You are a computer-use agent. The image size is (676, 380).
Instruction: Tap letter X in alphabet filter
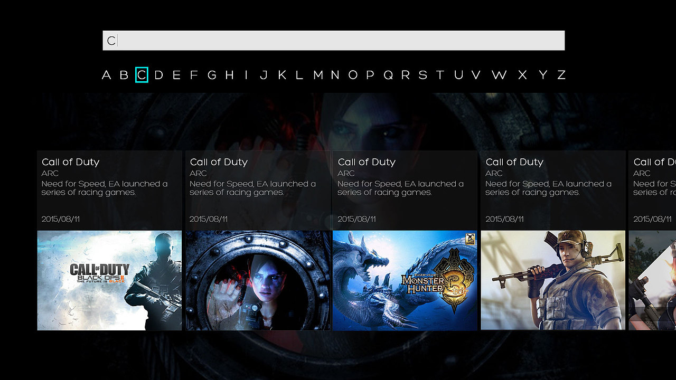[522, 75]
